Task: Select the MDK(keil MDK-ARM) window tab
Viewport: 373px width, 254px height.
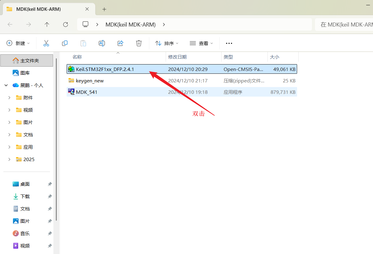Action: (48, 9)
